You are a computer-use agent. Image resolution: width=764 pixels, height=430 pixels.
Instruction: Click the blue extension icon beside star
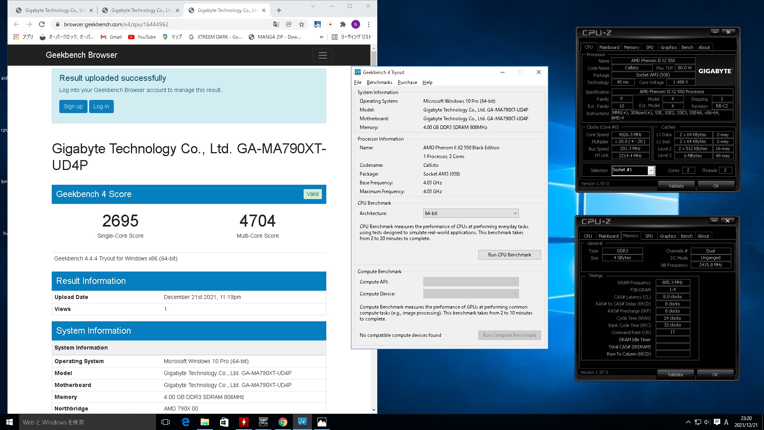(318, 24)
